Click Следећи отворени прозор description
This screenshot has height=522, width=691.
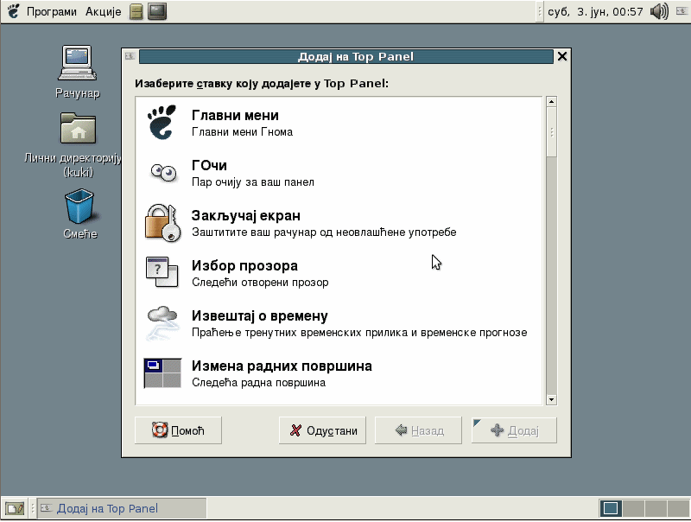[x=260, y=283]
